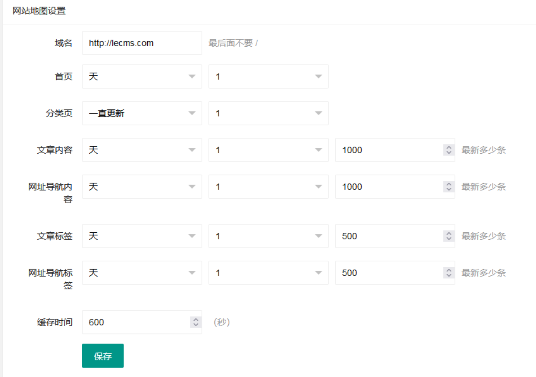Click the 文章内容 count stepper arrows
This screenshot has width=536, height=377.
pos(448,150)
